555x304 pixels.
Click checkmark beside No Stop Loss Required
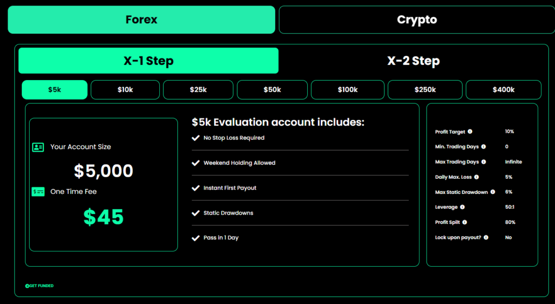point(196,138)
